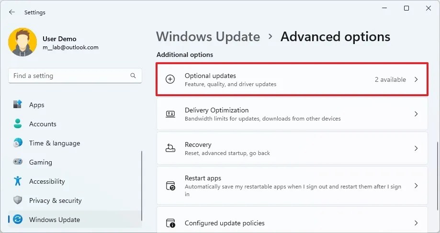Image resolution: width=440 pixels, height=233 pixels.
Task: Open Privacy & security settings
Action: pyautogui.click(x=75, y=200)
